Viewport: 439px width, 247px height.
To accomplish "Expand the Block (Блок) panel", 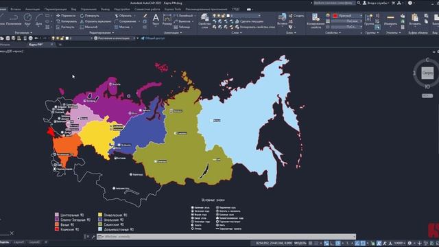I will (x=291, y=33).
